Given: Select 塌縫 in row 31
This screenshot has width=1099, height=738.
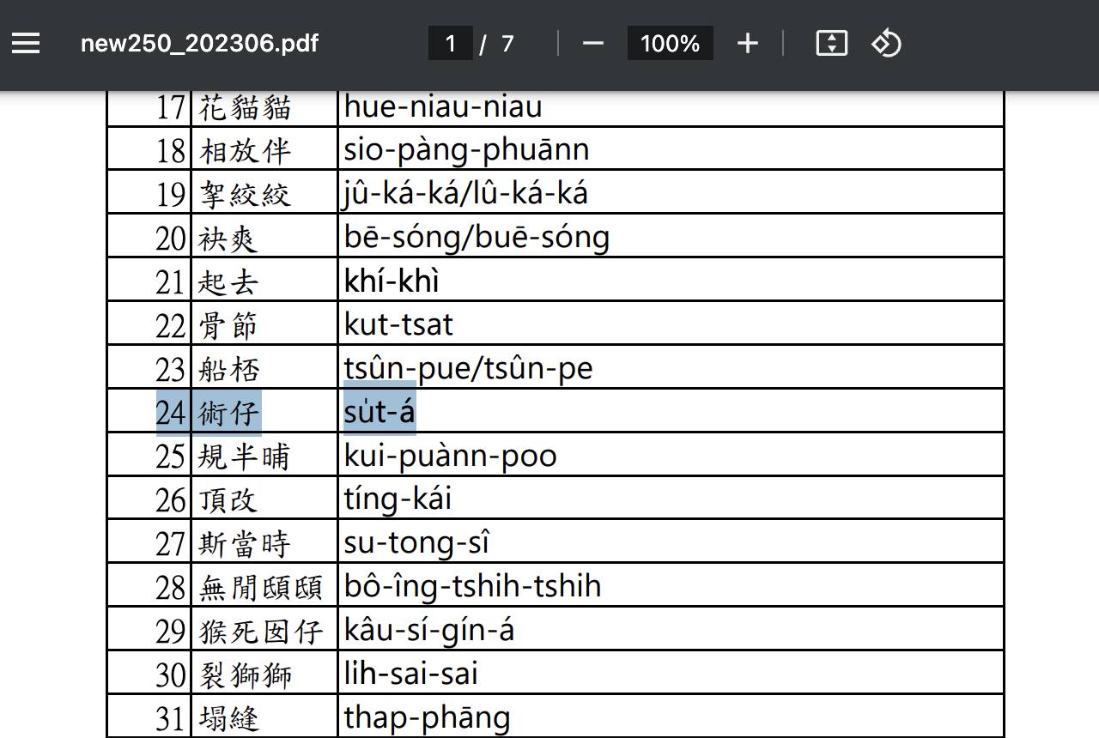Looking at the screenshot, I should [x=228, y=719].
